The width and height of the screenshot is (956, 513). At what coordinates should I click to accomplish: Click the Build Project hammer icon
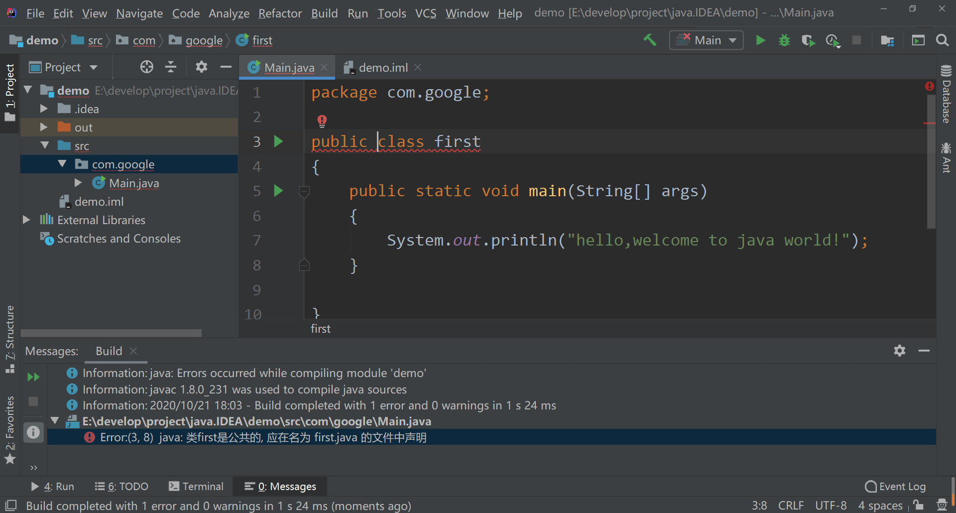click(x=650, y=40)
